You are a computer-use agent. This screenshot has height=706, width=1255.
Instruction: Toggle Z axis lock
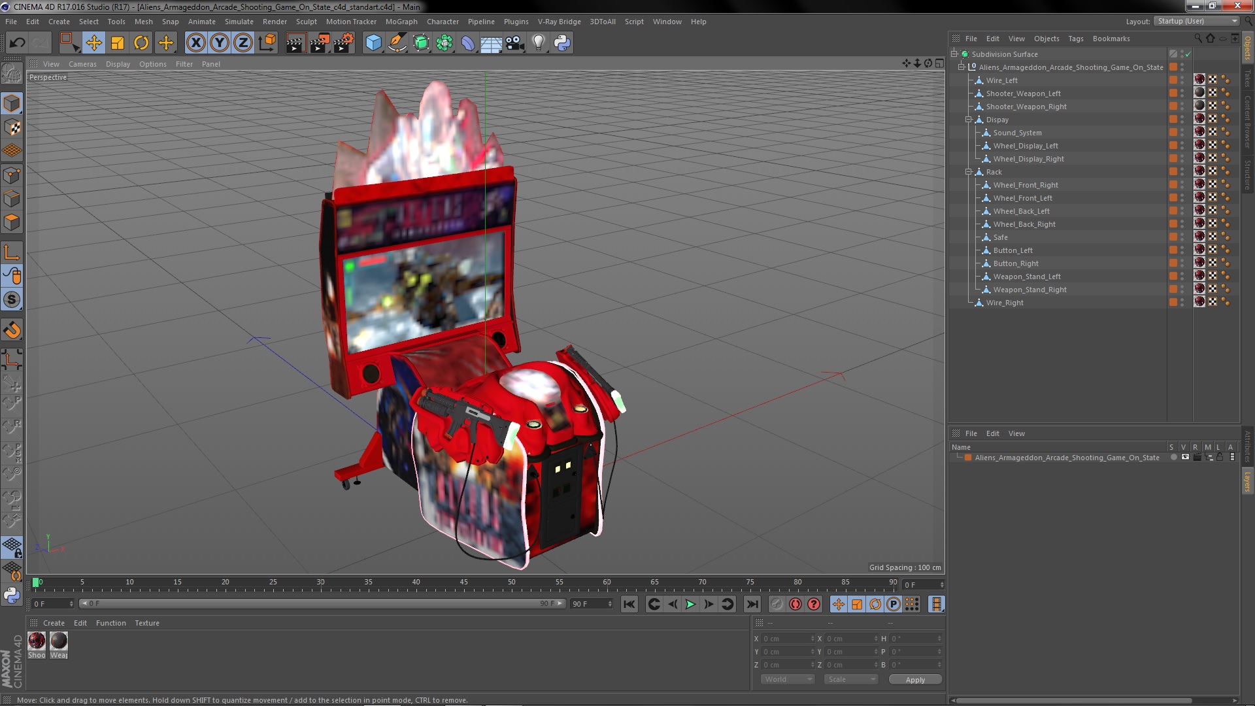coord(243,43)
